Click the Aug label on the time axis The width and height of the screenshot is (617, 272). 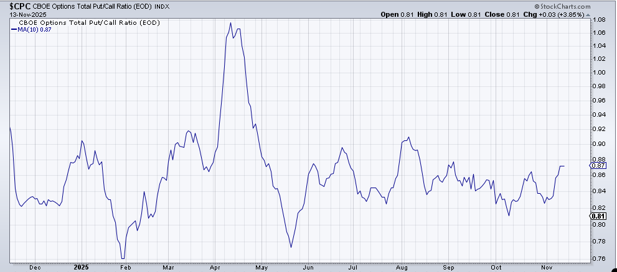[400, 266]
